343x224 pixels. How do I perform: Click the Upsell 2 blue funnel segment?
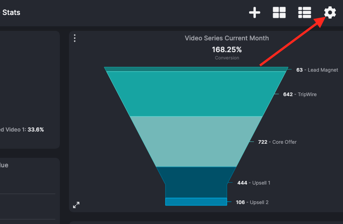click(196, 202)
